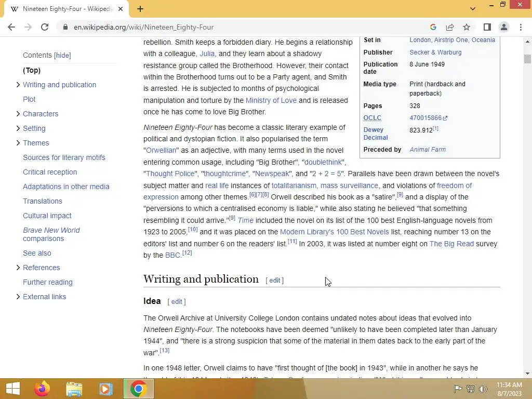Click the page scrollbar thumb
The image size is (532, 399).
527,59
